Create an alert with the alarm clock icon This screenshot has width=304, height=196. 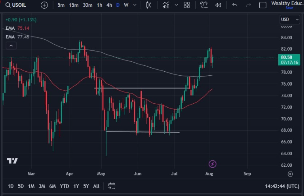204,5
